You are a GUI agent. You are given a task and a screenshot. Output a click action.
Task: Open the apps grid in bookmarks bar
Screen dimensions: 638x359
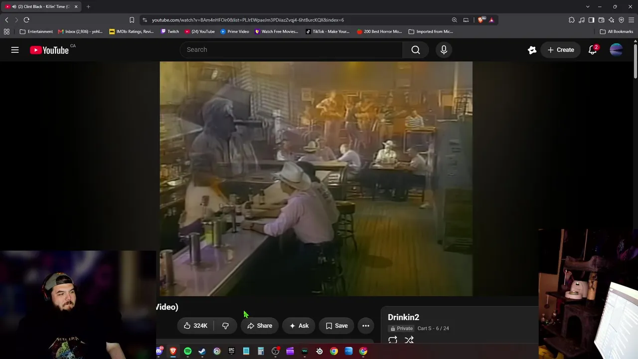point(6,31)
